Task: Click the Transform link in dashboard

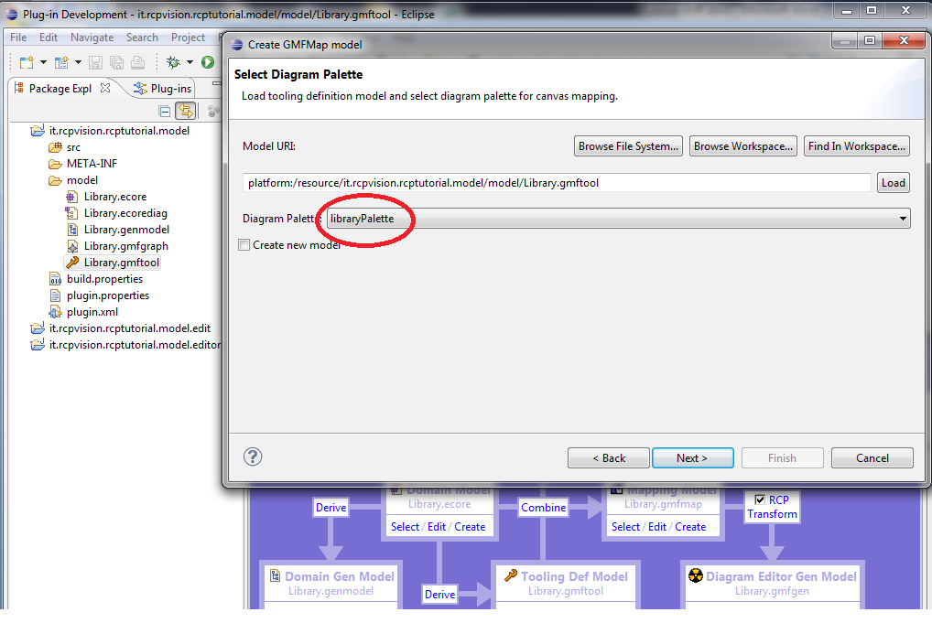Action: click(x=772, y=514)
